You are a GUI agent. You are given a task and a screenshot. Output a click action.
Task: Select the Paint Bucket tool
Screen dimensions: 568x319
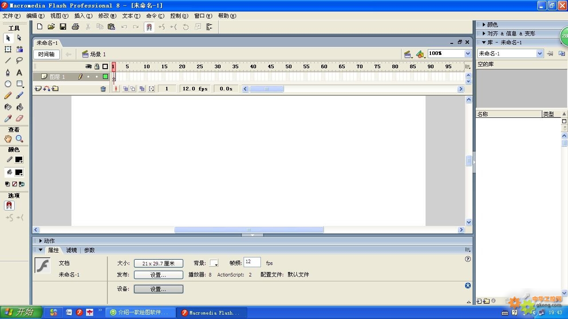pos(20,107)
